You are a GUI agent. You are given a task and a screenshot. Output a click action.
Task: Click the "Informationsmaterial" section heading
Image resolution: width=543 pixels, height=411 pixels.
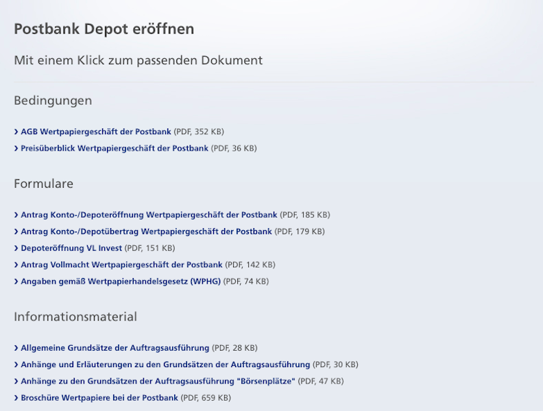coord(75,317)
